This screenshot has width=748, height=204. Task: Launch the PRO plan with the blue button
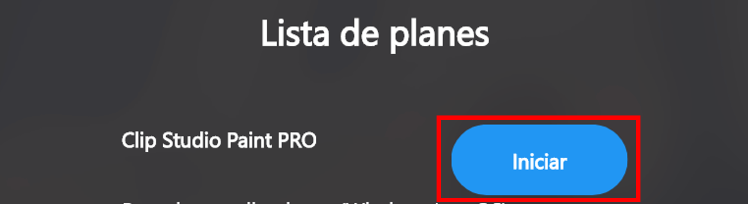539,160
